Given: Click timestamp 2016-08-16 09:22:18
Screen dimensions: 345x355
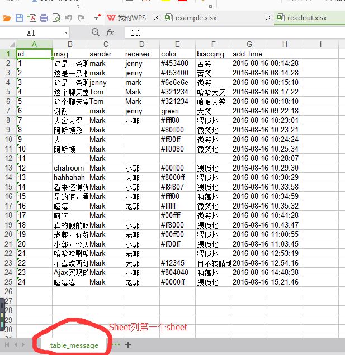Looking at the screenshot, I should click(x=266, y=111).
